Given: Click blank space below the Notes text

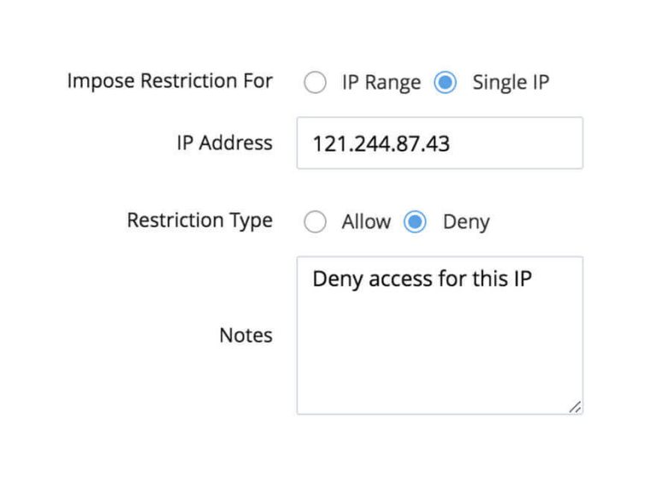Looking at the screenshot, I should point(440,359).
